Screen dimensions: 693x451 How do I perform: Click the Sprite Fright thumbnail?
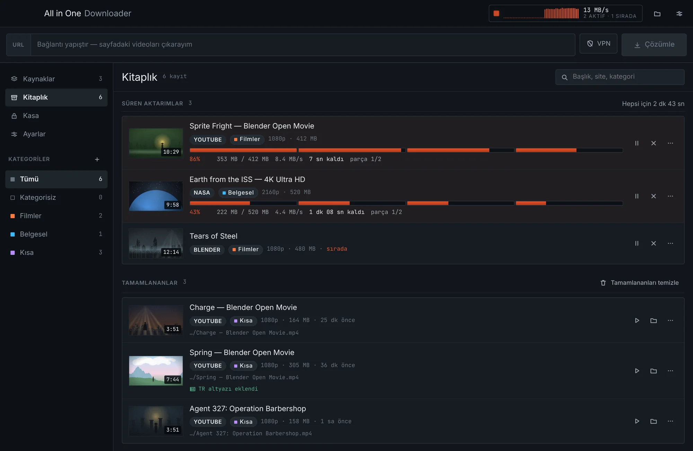coord(156,143)
